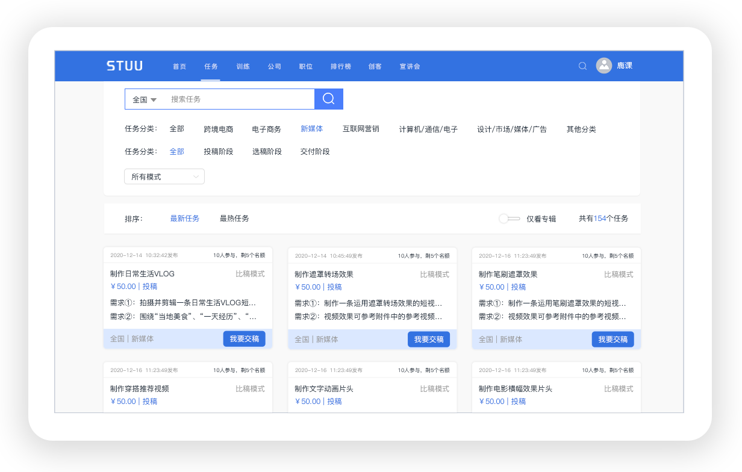Sort by 最热任务
742x472 pixels.
pos(234,219)
